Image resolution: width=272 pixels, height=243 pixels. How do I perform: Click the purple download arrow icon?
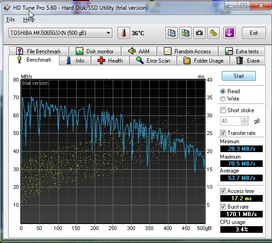229,33
